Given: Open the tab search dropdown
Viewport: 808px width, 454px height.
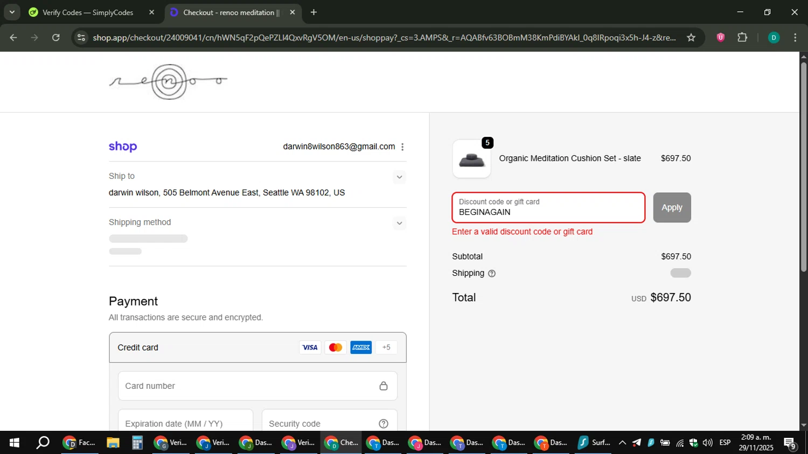Looking at the screenshot, I should (x=12, y=12).
